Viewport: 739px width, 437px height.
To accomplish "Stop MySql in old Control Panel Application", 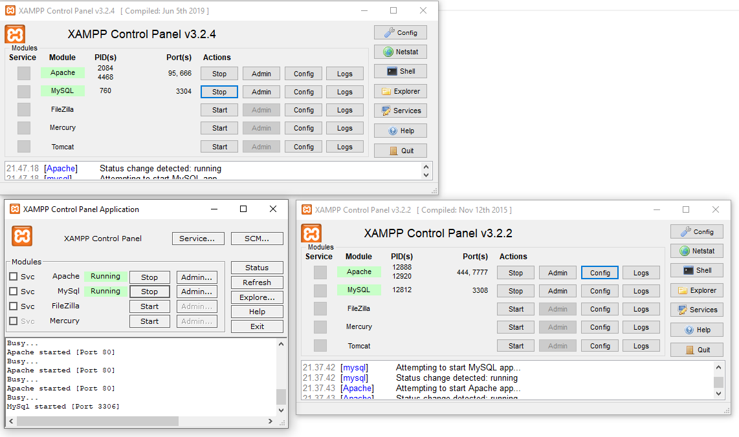I will click(149, 292).
